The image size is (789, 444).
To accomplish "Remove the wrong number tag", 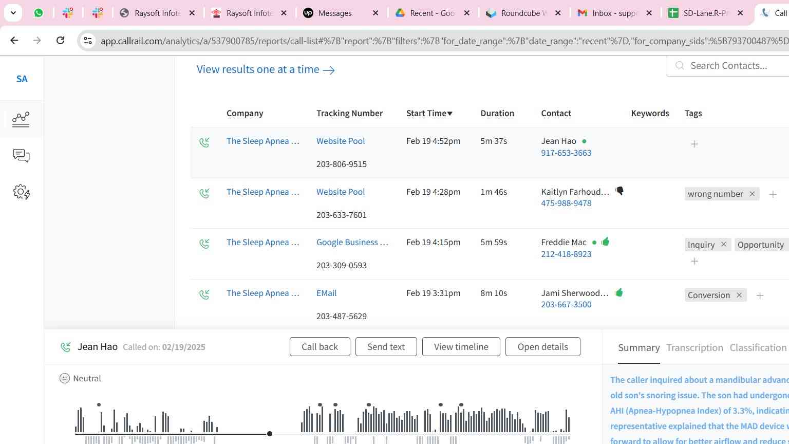I will [752, 194].
